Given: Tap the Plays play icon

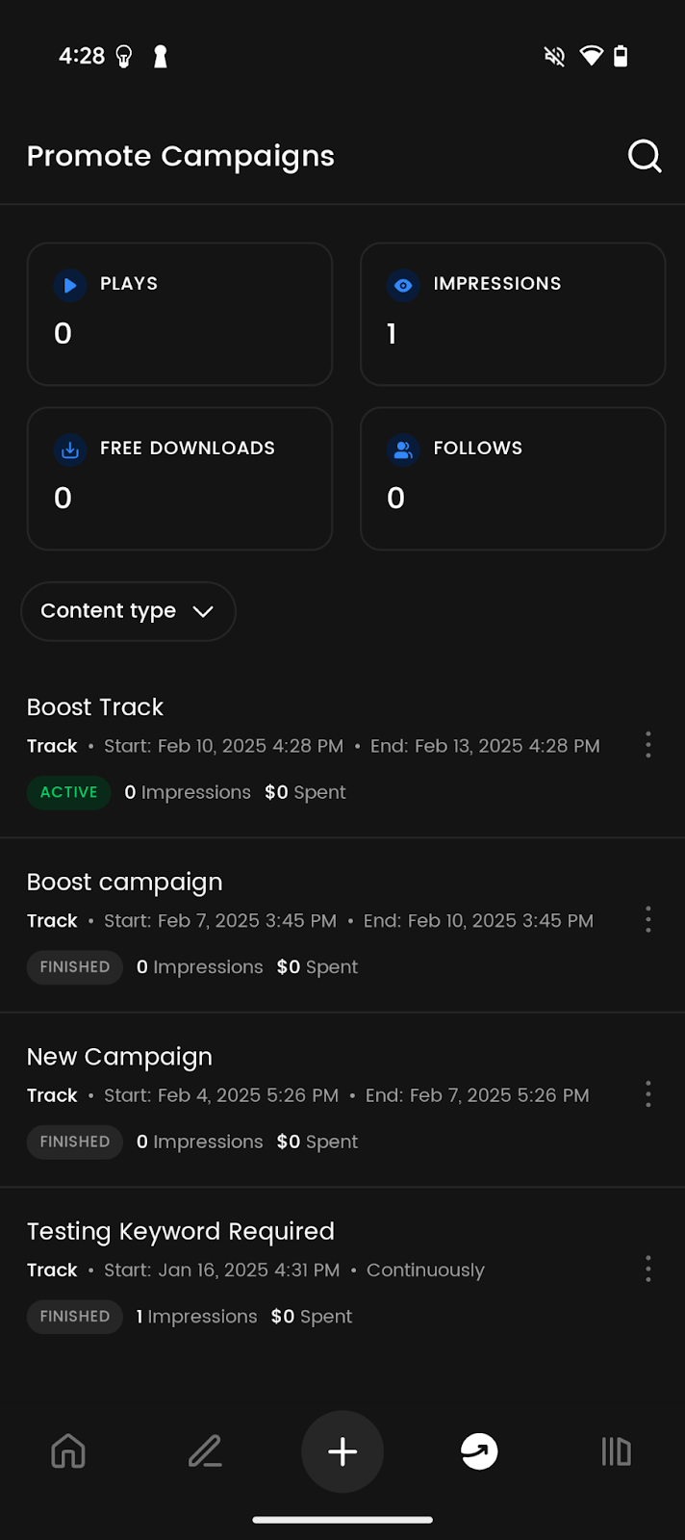Looking at the screenshot, I should point(69,285).
